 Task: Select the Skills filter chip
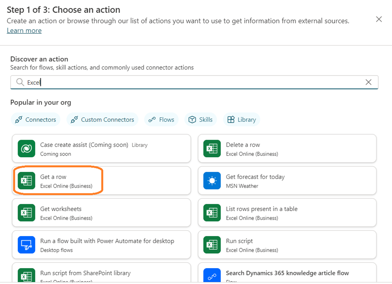[200, 120]
